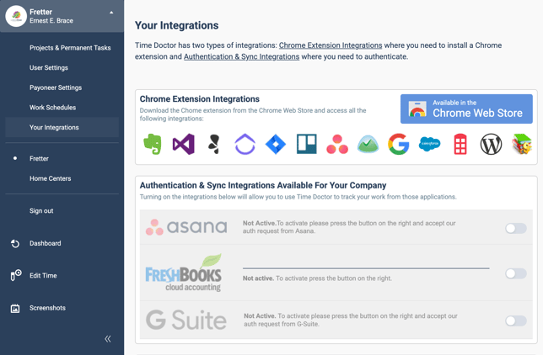
Task: Click the Edit Time sidebar icon
Action: [15, 275]
